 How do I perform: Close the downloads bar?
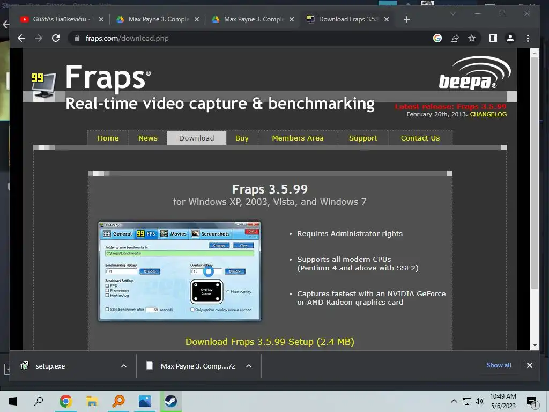coord(529,365)
